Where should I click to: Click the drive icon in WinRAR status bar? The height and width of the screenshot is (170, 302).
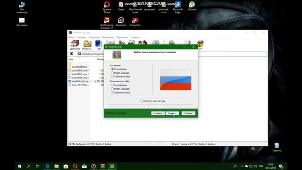[x=70, y=144]
